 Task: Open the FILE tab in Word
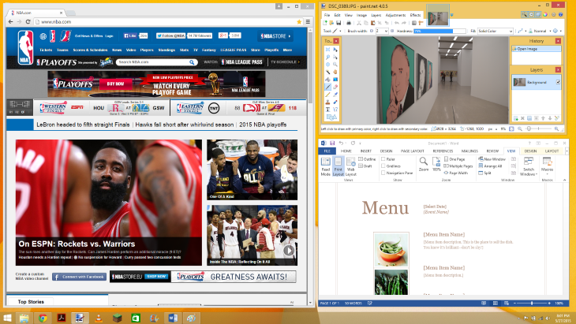click(x=327, y=151)
